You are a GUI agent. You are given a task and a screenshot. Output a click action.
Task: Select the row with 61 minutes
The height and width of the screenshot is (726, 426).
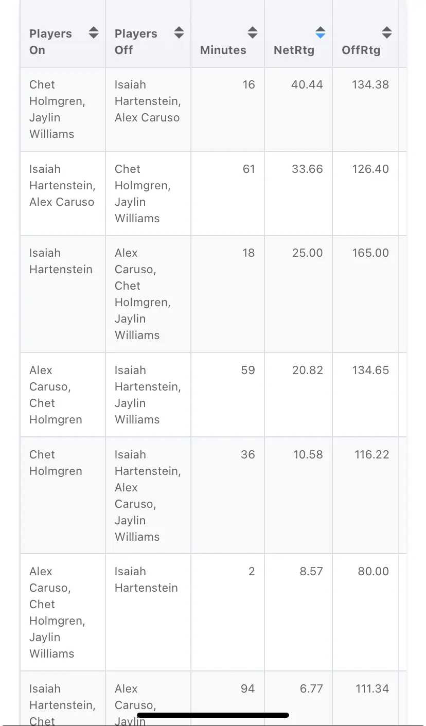213,193
